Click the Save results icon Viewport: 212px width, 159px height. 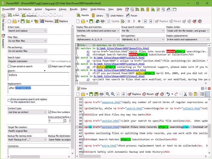pyautogui.click(x=91, y=21)
